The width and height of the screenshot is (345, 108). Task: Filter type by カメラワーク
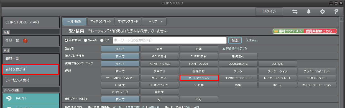pos(120,92)
